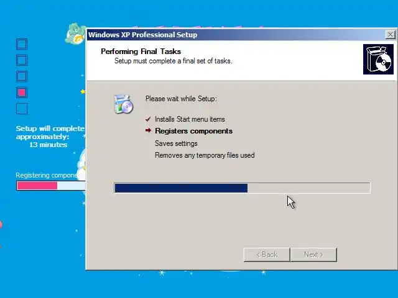Click the green bear mascot icon
Image resolution: width=398 pixels, height=298 pixels.
(75, 34)
